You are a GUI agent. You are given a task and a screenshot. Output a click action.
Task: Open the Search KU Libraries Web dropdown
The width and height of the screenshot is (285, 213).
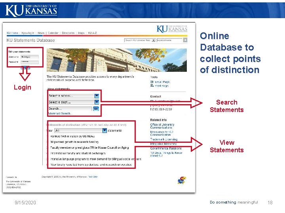[140, 40]
